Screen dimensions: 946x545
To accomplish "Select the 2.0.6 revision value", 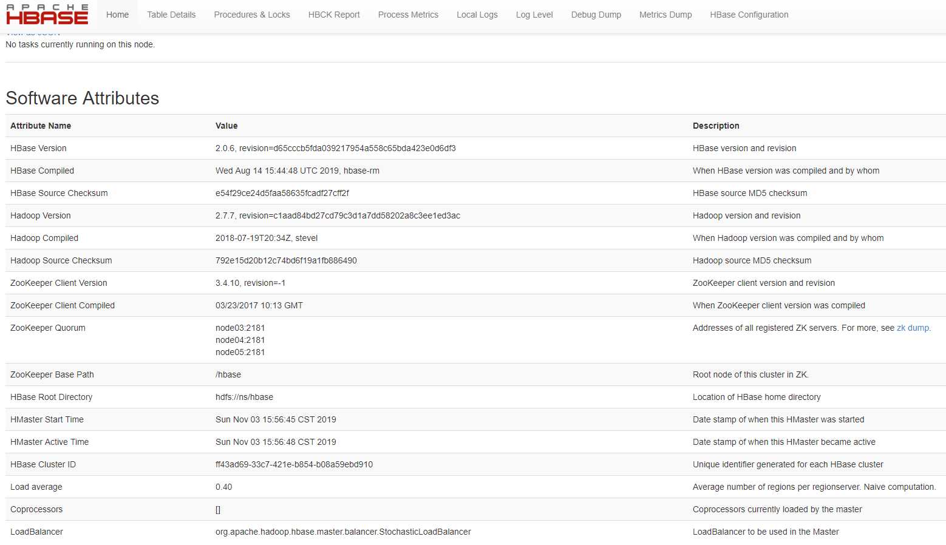I will (x=336, y=148).
